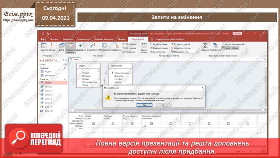Uncheck Відображення box for Кількість працівників column
280x158 pixels.
pyautogui.click(x=151, y=124)
